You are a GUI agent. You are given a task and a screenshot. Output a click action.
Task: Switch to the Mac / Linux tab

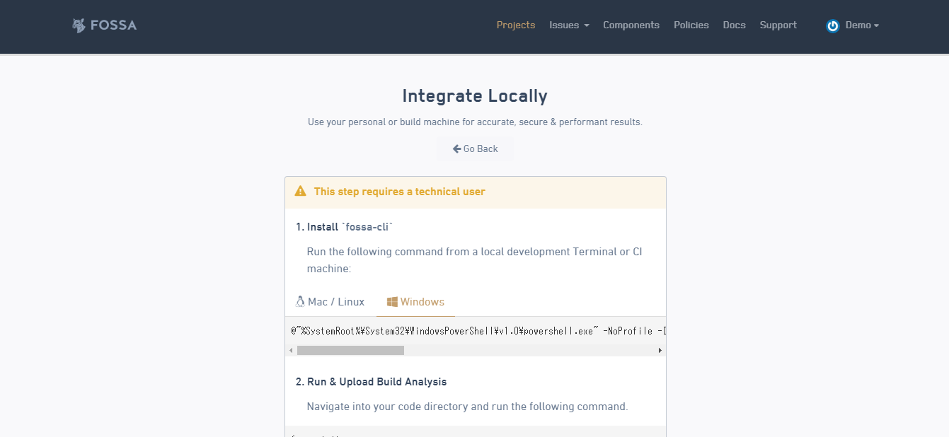[336, 302]
